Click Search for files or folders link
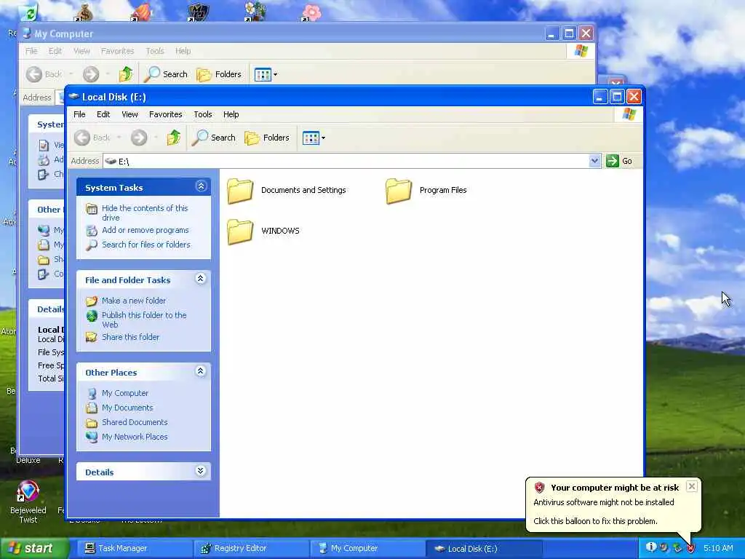 pos(146,245)
